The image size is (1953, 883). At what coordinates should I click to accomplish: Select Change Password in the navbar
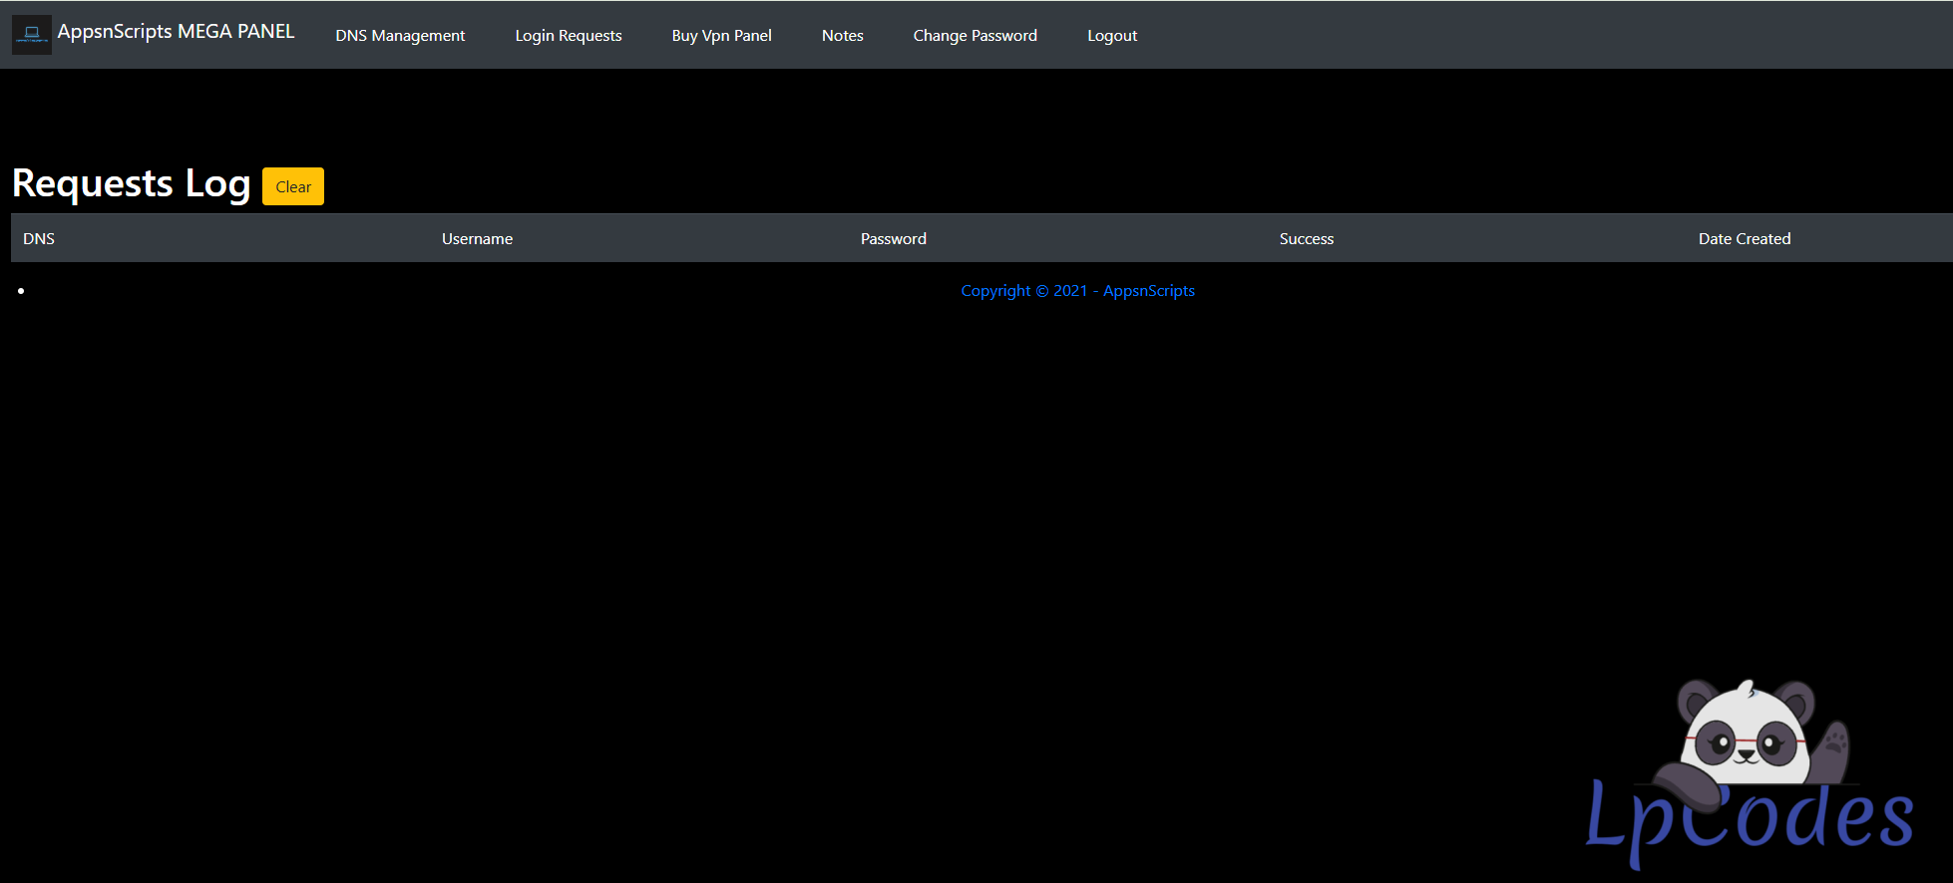975,36
